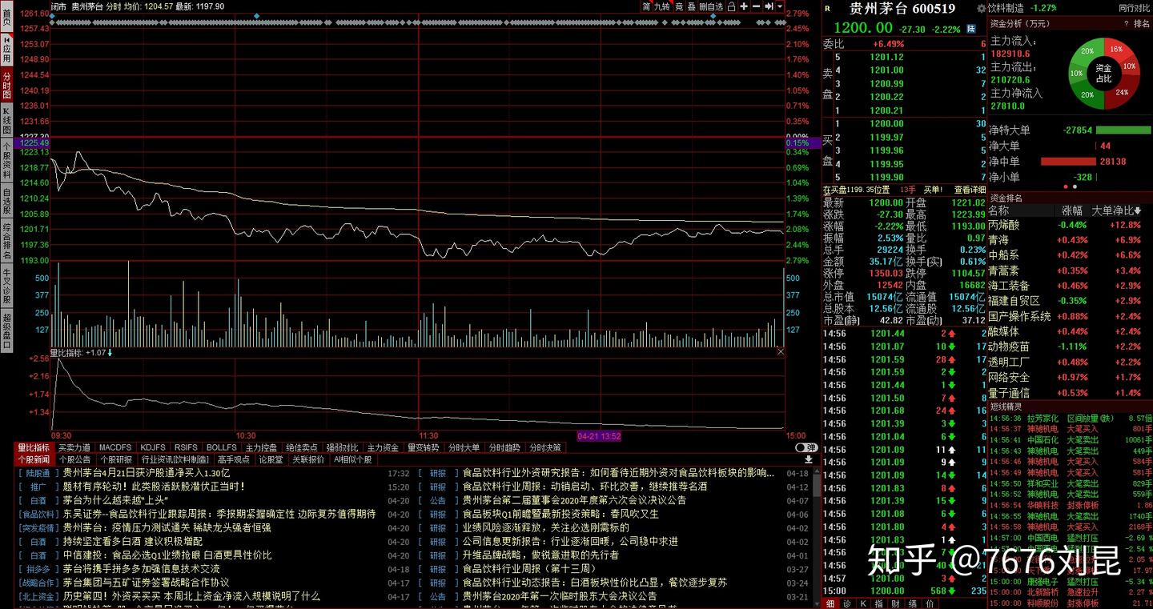This screenshot has height=609, width=1153.
Task: Open the 牛叉诊股 sidebar tab
Action: 6,286
